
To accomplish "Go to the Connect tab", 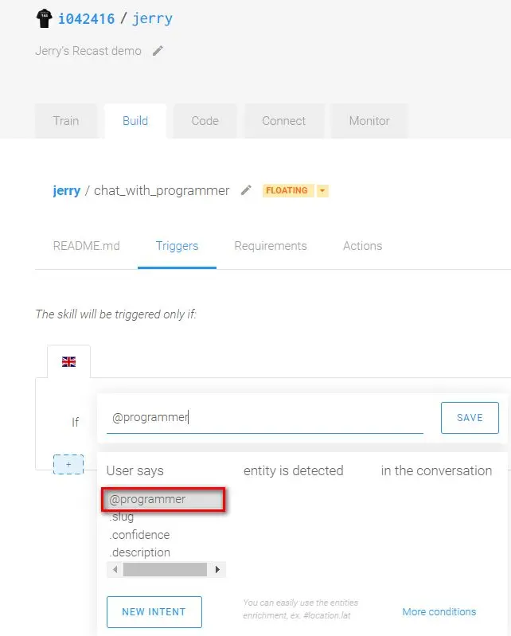I will [283, 121].
